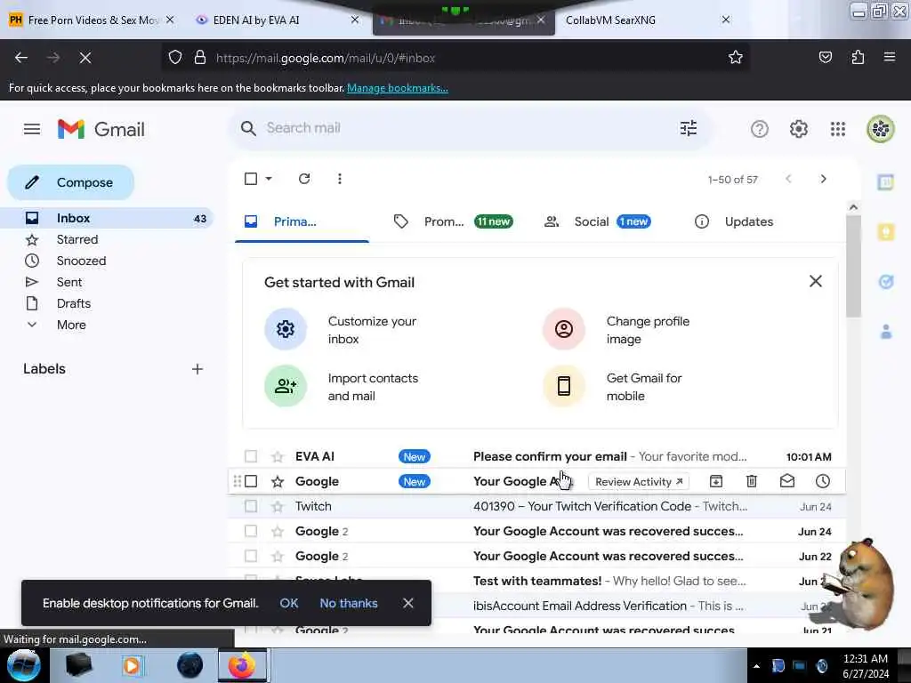Go to the next page of emails

823,179
